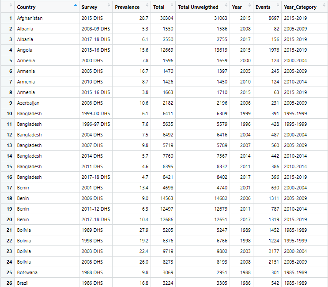Click the Botswana country cell
Viewport: 328px width, 287px height.
pyautogui.click(x=27, y=272)
